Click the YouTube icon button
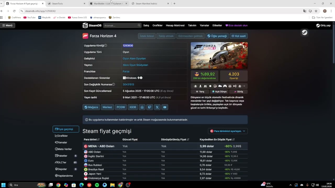 pos(165,107)
